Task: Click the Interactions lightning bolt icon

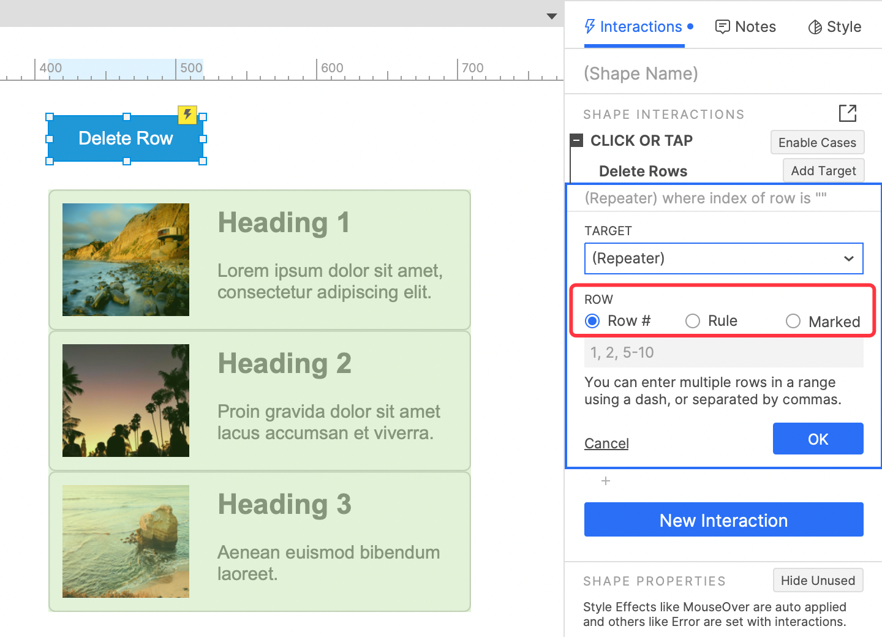Action: (x=590, y=26)
